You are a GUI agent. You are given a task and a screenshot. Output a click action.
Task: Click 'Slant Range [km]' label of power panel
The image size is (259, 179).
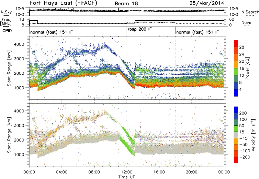(9, 68)
